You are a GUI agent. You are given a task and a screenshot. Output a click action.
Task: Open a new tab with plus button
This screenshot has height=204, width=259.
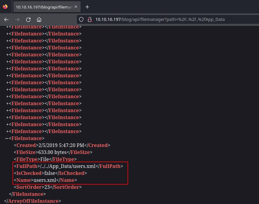[87, 7]
